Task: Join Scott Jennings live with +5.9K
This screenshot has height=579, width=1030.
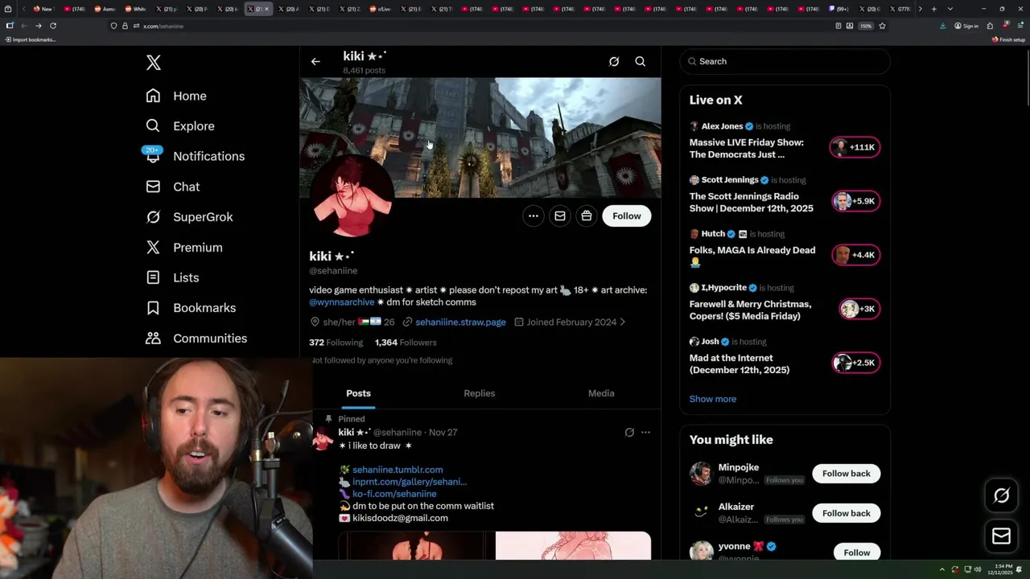Action: (855, 201)
